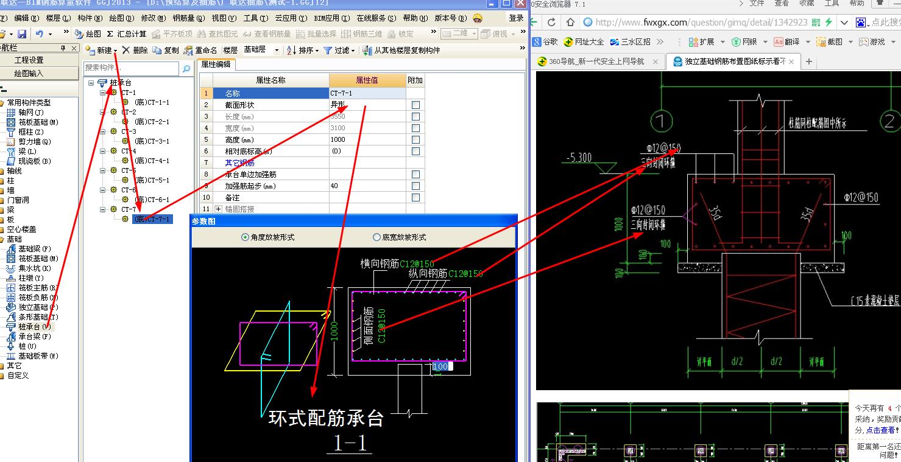Select the (底)CT-1-1 tree item
901x462 pixels.
[x=151, y=102]
